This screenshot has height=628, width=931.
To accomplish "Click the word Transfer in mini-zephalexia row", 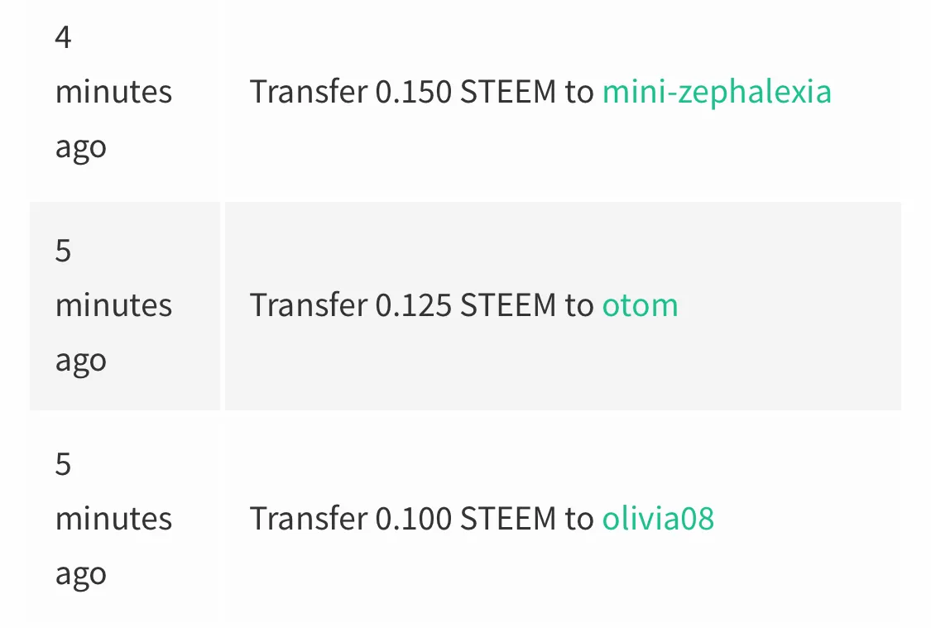I will [x=309, y=92].
